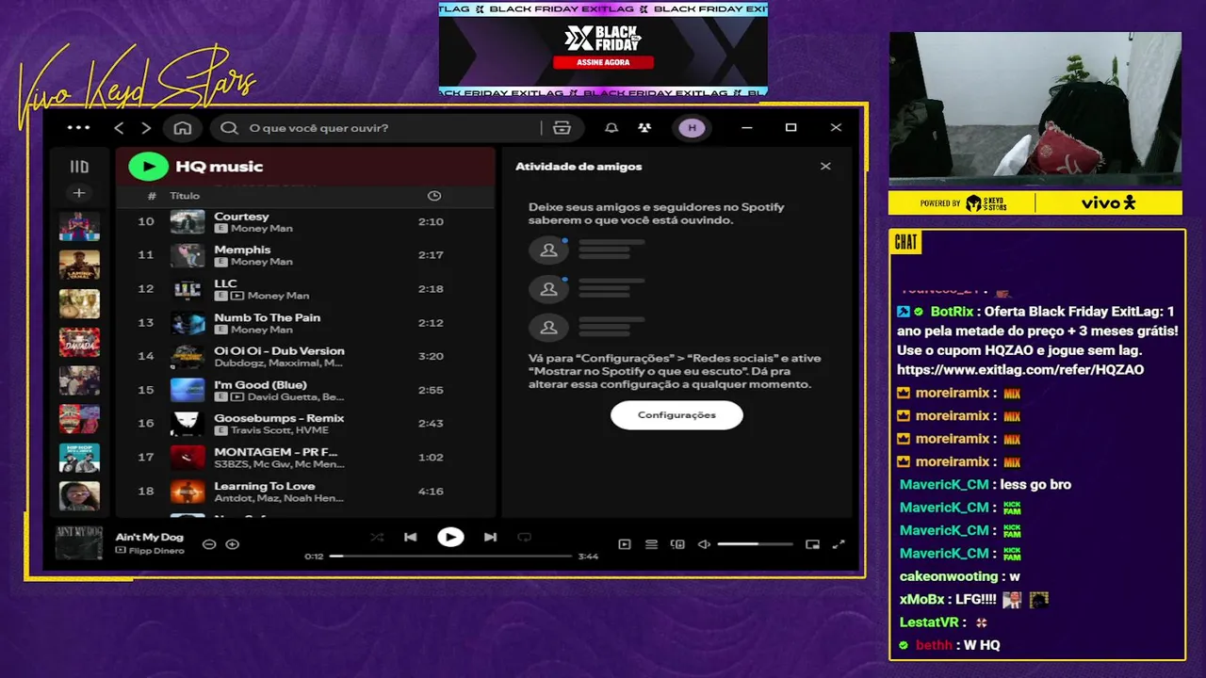Skip to the next track
Screen dimensions: 1206x678
coord(490,537)
